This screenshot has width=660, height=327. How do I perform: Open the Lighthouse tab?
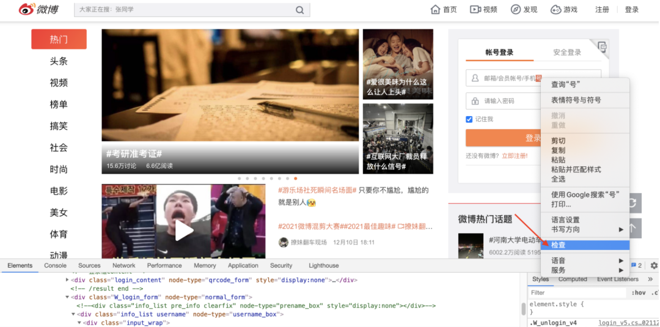(x=324, y=265)
